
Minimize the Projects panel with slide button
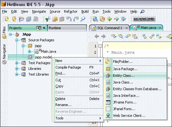(39, 28)
